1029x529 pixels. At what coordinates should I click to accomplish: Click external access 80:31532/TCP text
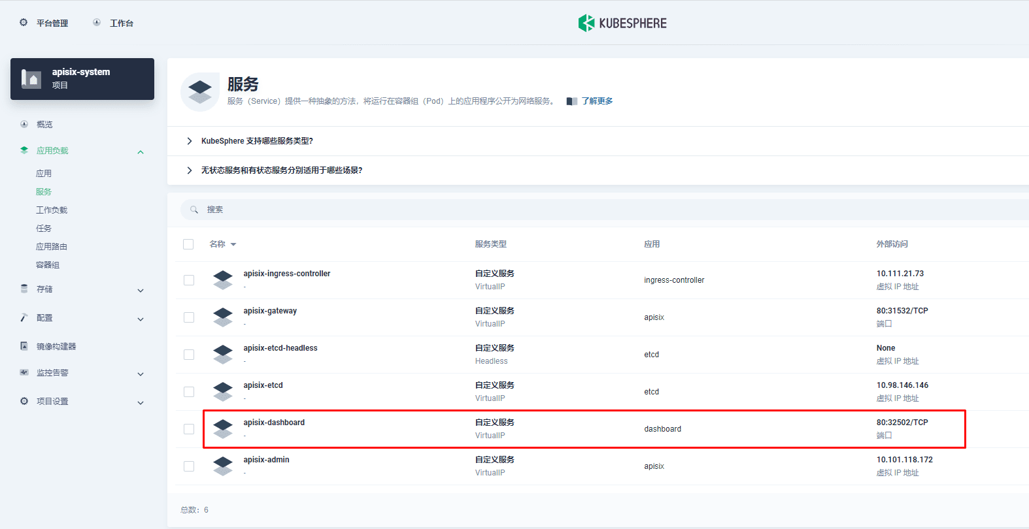[902, 311]
